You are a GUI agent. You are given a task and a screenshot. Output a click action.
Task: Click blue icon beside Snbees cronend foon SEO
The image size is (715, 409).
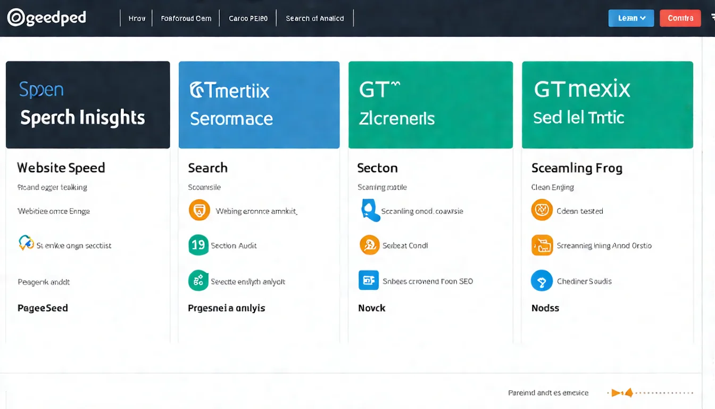368,280
